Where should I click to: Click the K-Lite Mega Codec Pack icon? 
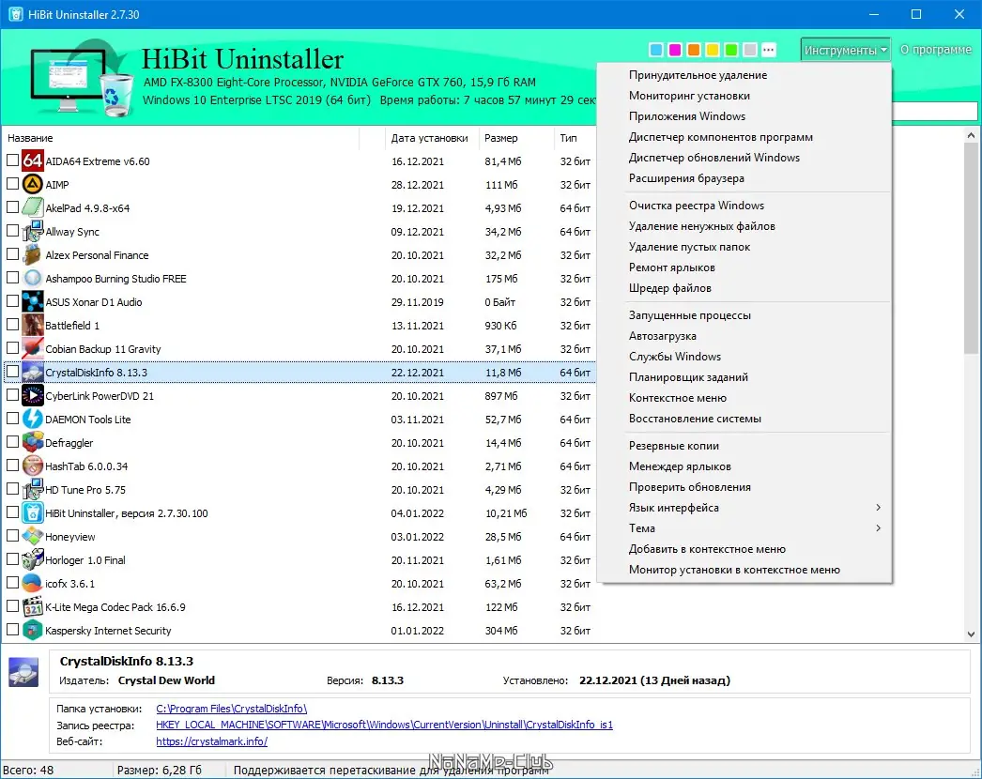[x=33, y=607]
